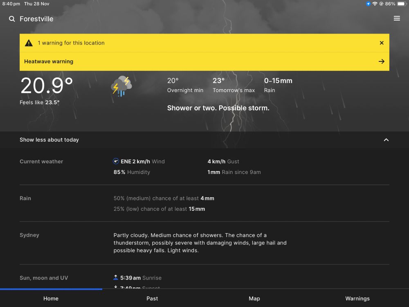Switch to the Past tab
The width and height of the screenshot is (409, 307).
(x=152, y=298)
